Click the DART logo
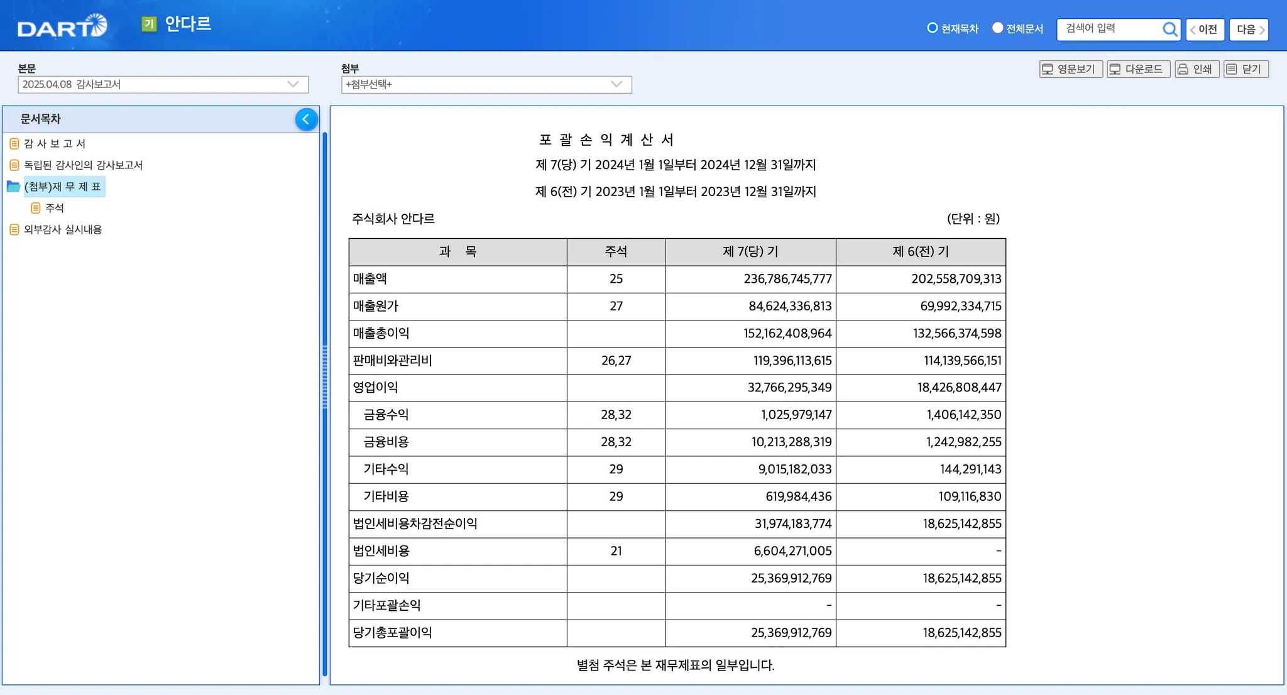The height and width of the screenshot is (695, 1287). 62,26
